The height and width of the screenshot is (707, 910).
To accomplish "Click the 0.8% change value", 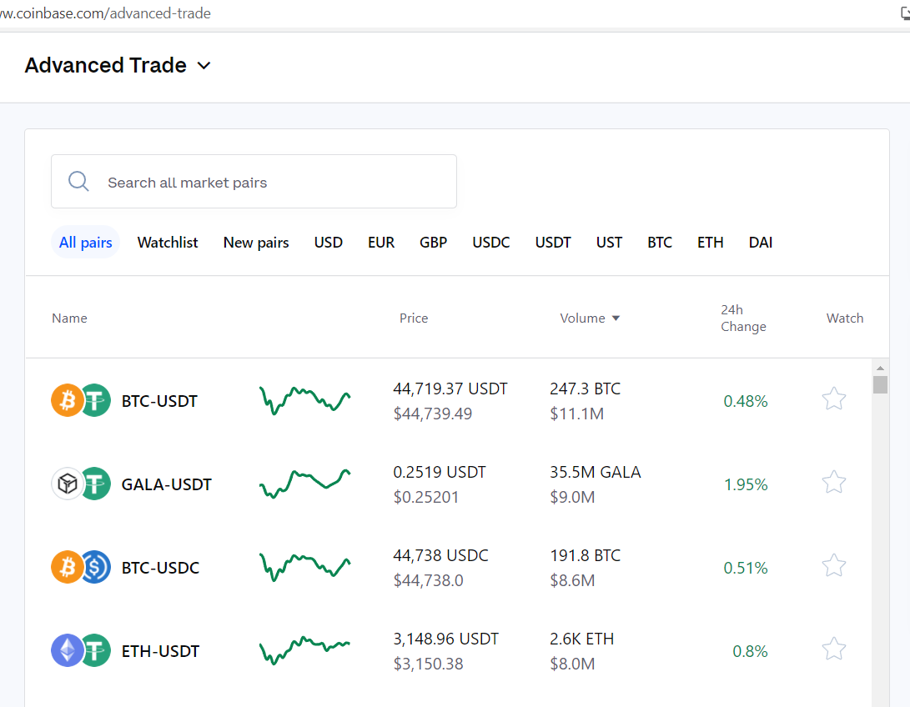I will coord(750,652).
